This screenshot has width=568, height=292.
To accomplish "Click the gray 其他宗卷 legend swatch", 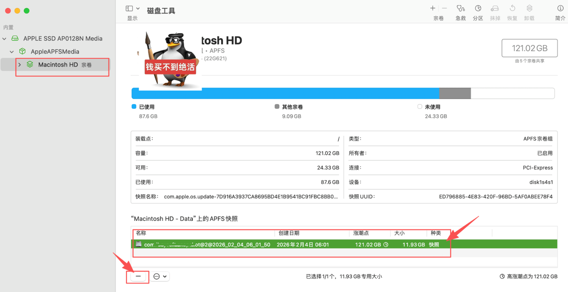I will coord(277,106).
